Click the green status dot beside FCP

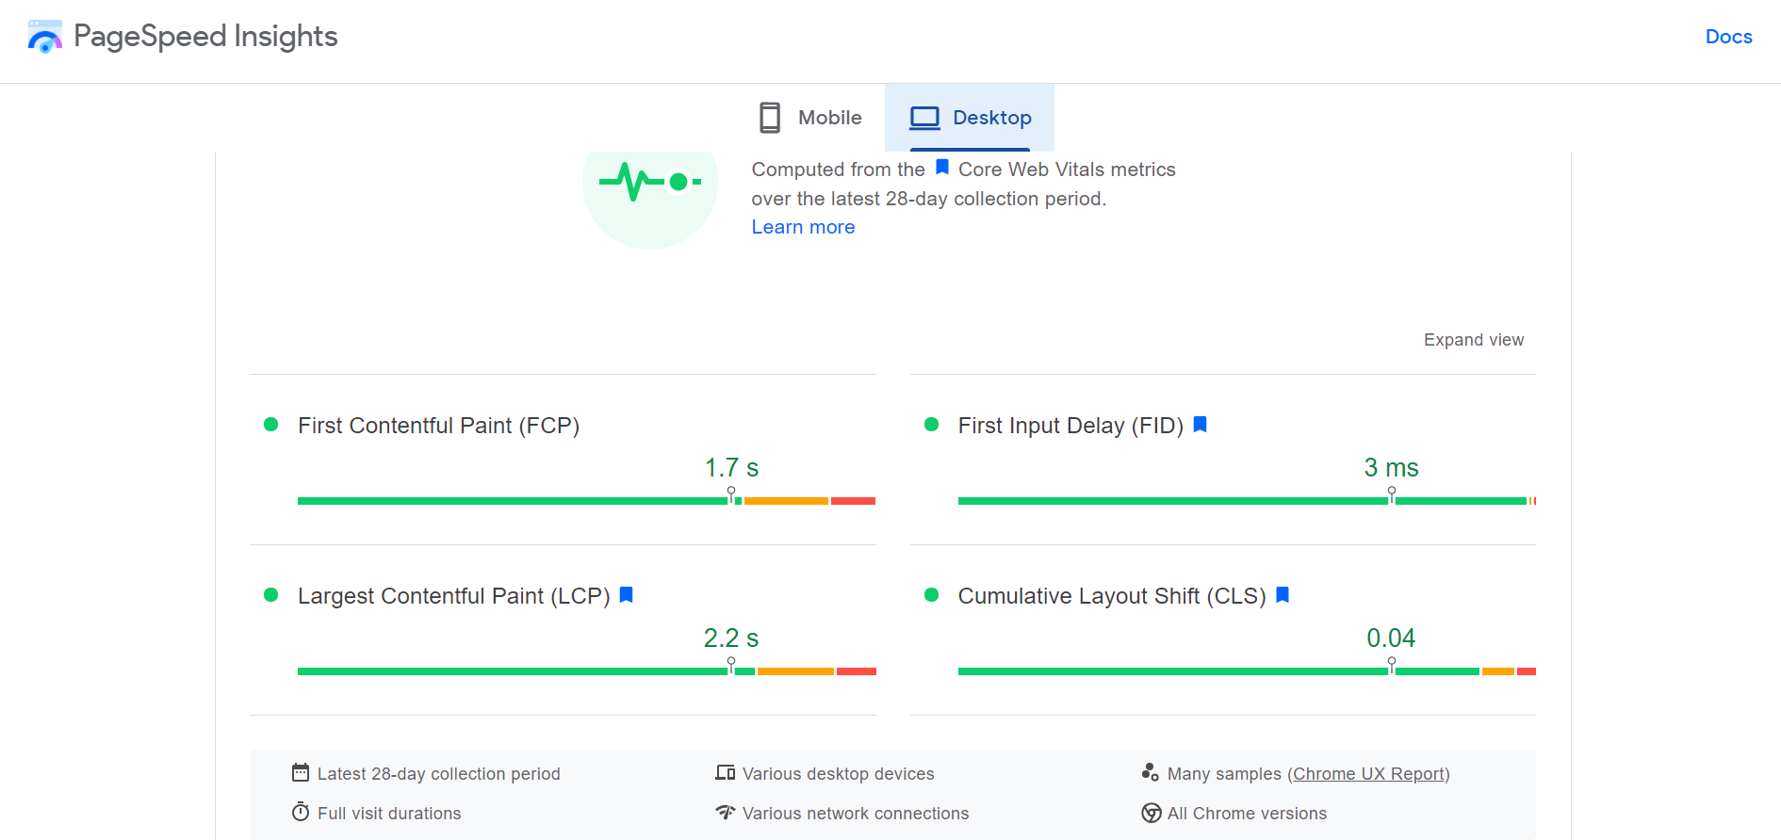tap(272, 425)
